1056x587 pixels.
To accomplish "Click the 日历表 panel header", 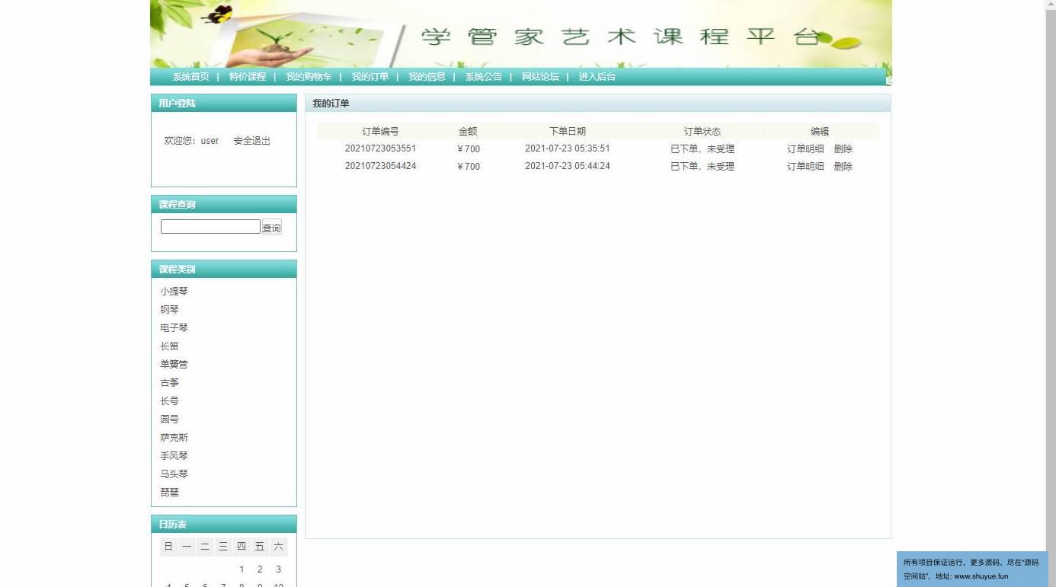I will point(224,525).
